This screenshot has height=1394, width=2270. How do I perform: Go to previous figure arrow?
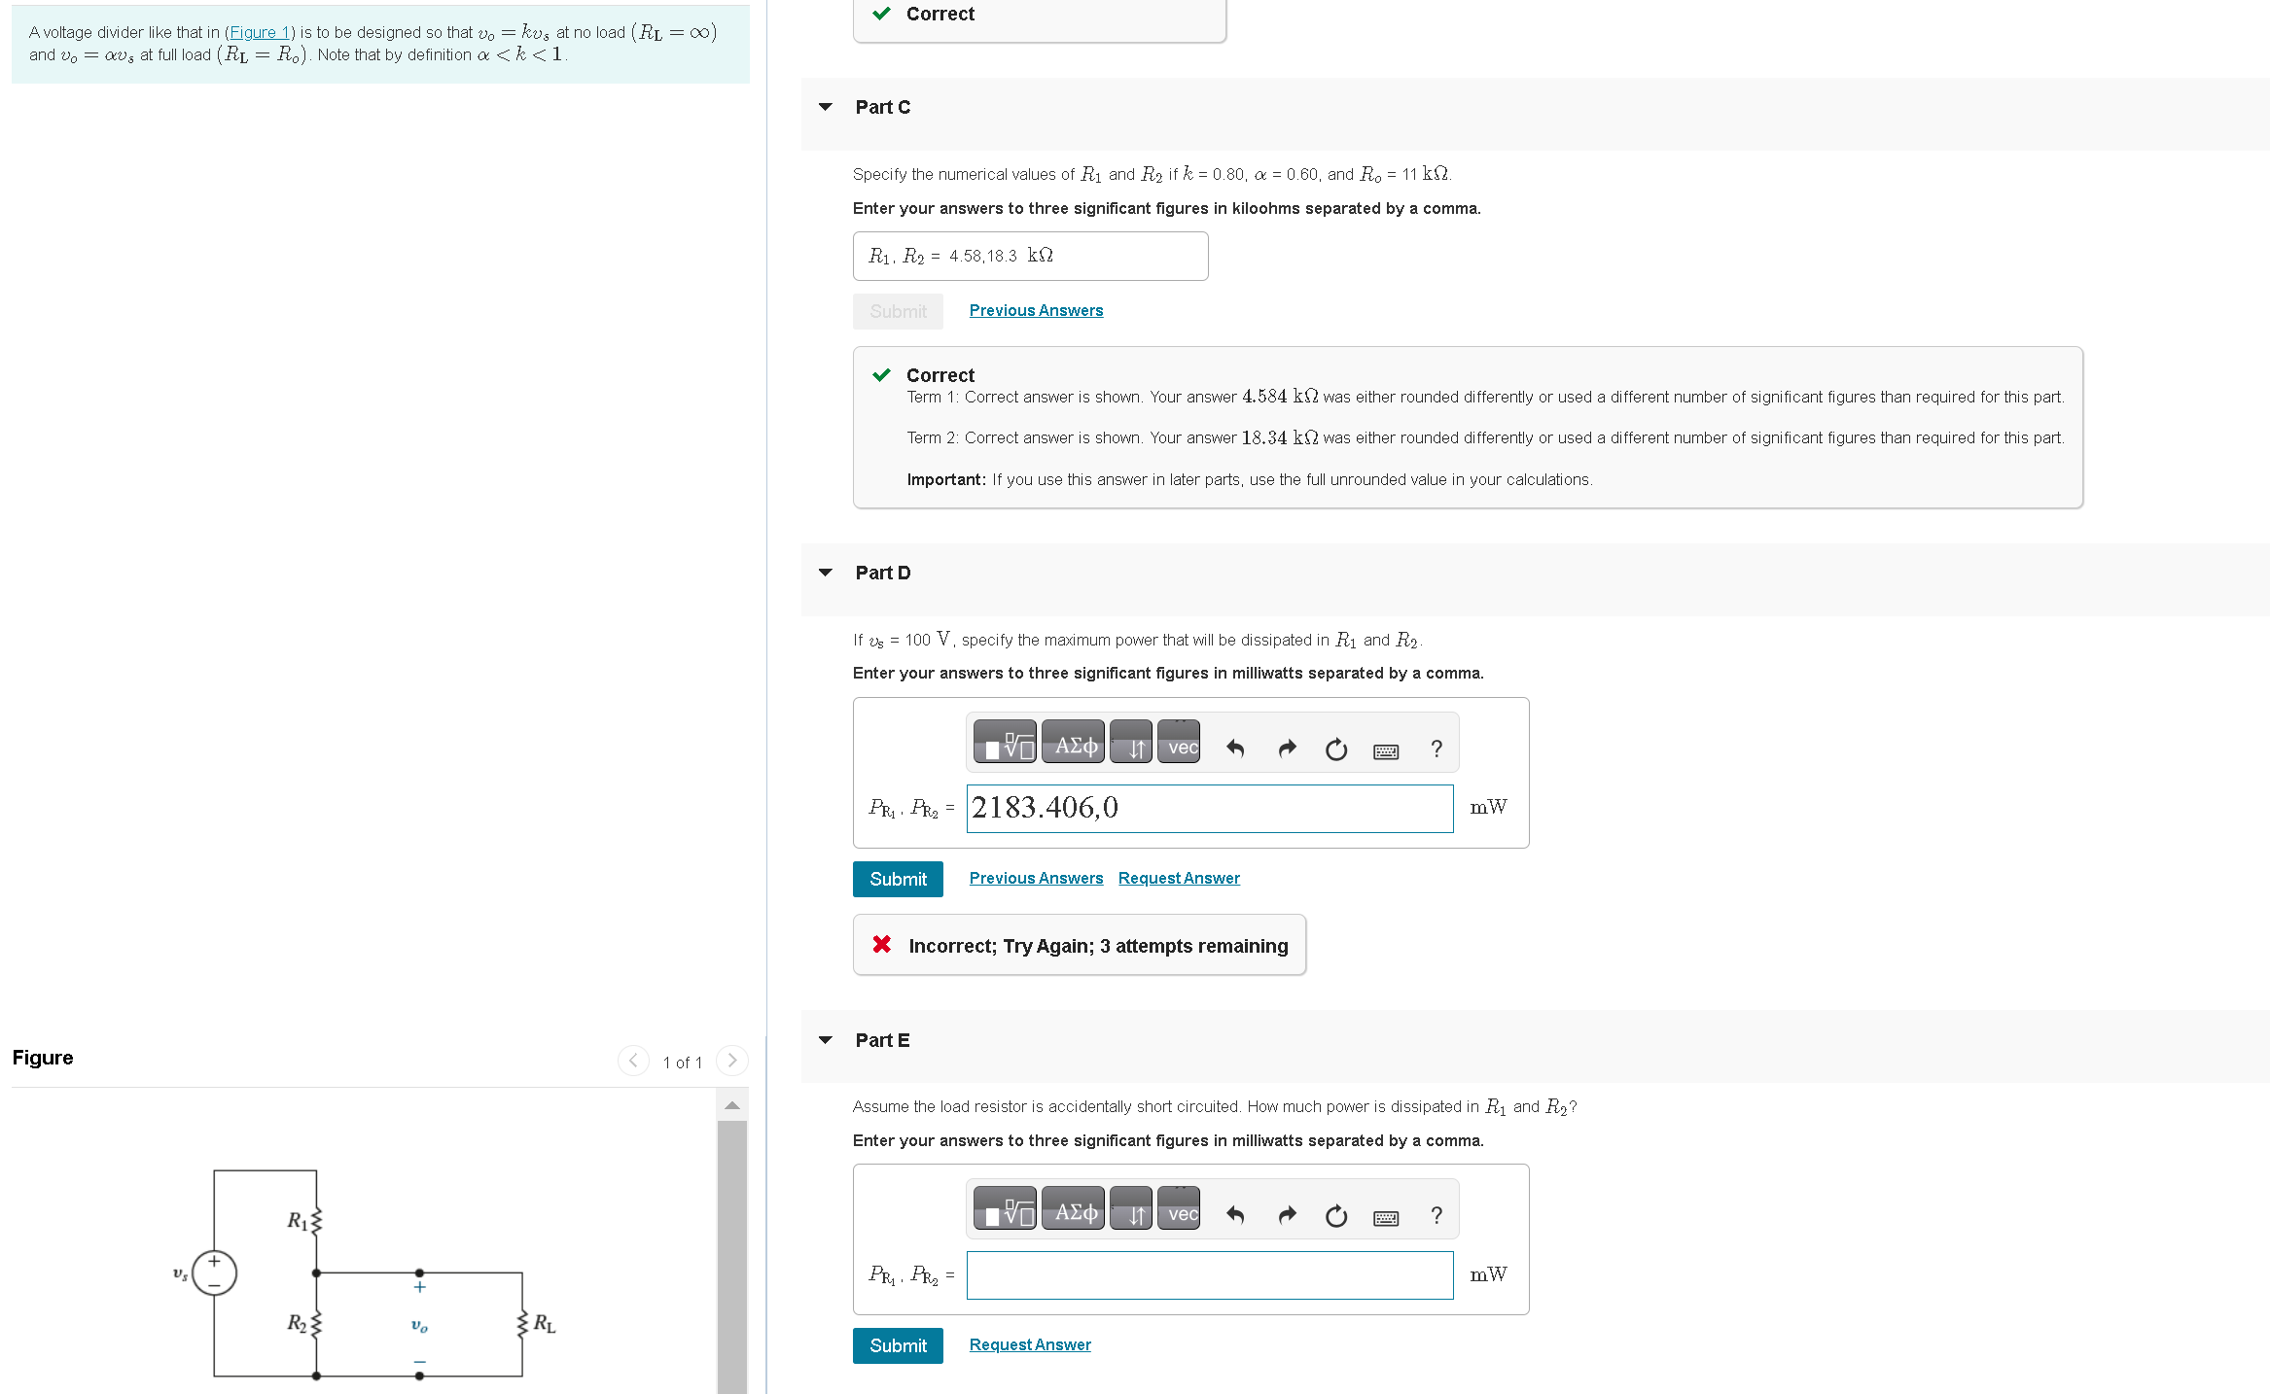(x=633, y=1061)
